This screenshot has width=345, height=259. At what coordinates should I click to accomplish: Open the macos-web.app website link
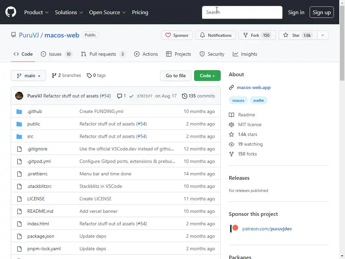(254, 87)
